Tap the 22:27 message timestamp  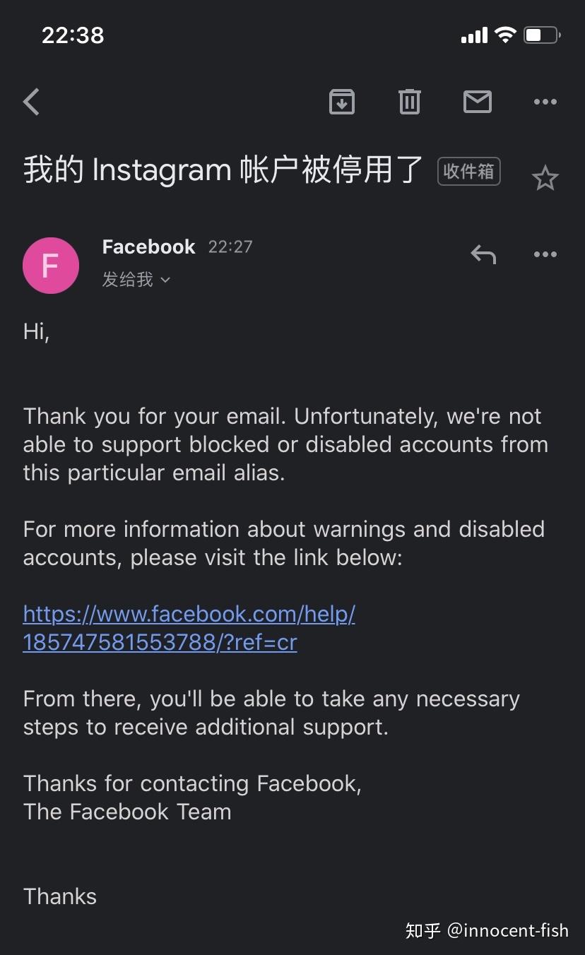(230, 247)
